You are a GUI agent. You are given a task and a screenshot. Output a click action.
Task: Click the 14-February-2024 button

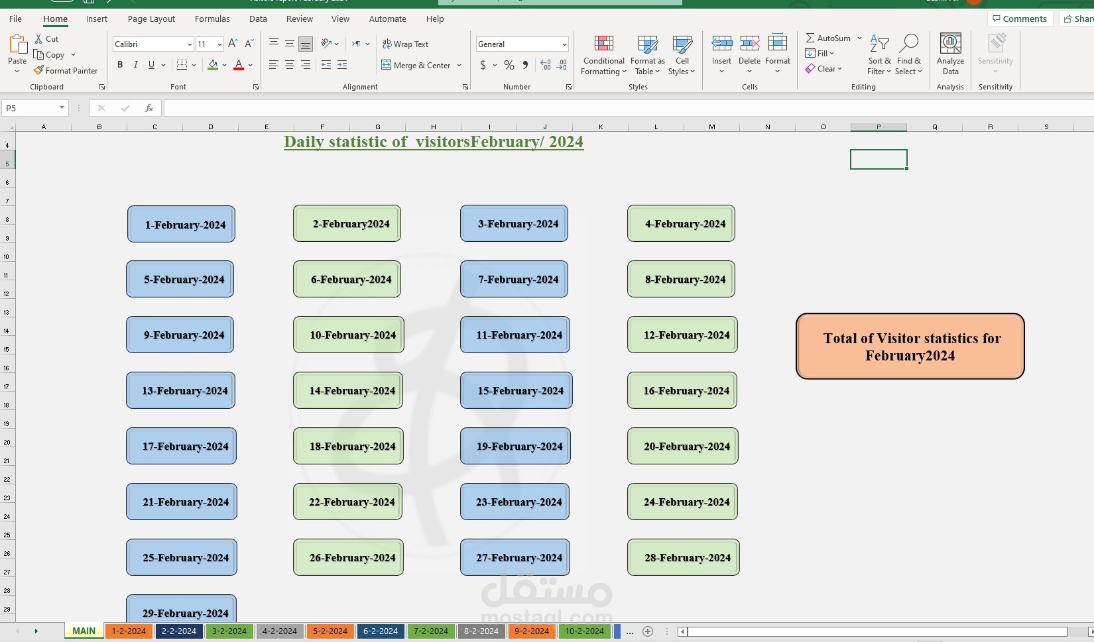coord(348,391)
